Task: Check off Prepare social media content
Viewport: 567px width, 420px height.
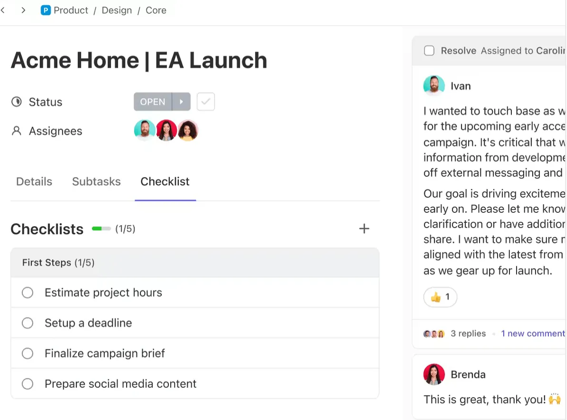Action: (x=28, y=383)
